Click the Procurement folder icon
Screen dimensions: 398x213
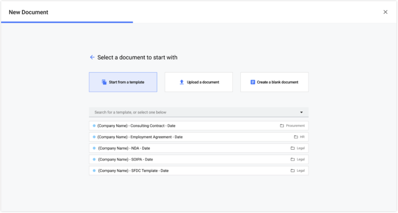pos(282,126)
